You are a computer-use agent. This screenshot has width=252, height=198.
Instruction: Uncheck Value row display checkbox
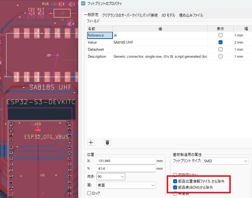pos(220,42)
